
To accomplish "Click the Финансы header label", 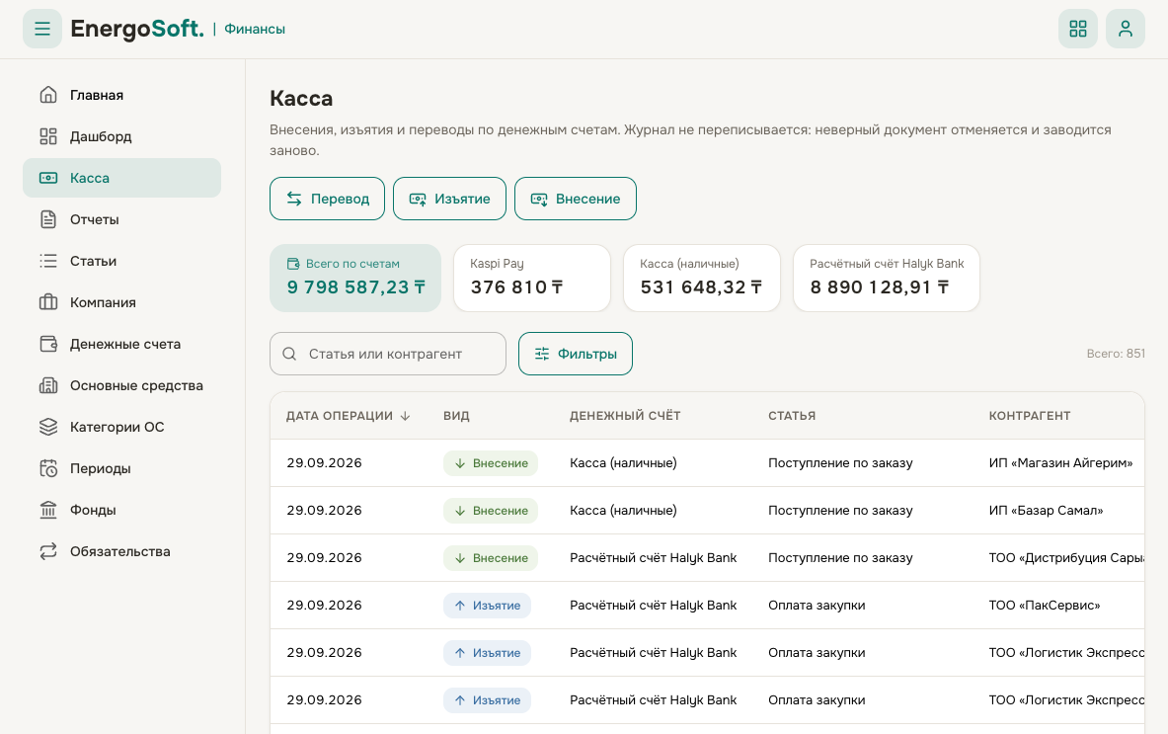I will point(255,29).
